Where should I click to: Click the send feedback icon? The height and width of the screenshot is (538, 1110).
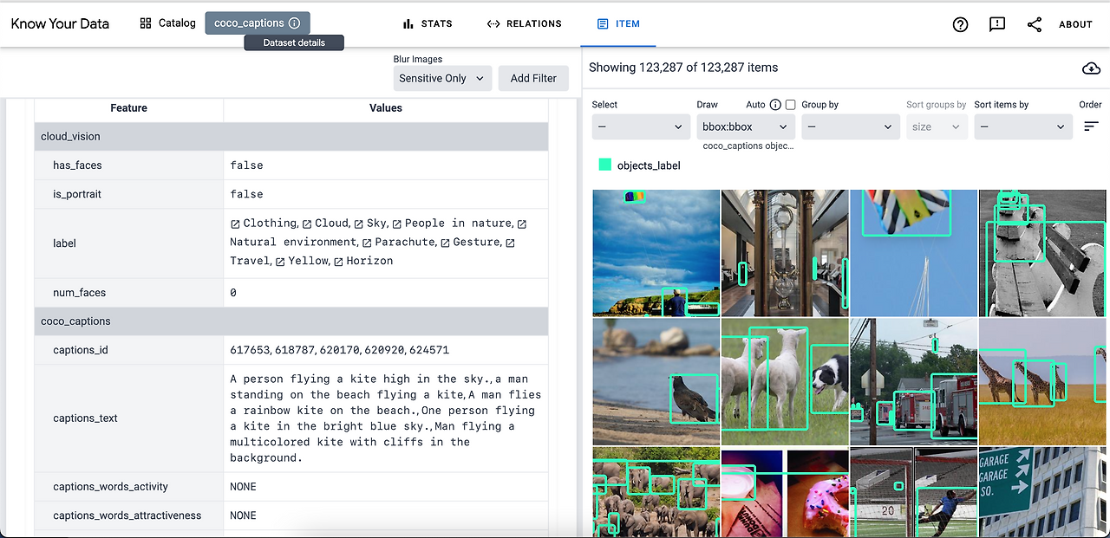(x=997, y=24)
